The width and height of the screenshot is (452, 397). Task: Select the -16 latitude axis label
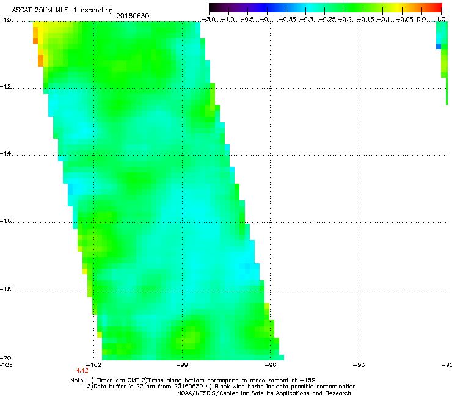(5, 221)
